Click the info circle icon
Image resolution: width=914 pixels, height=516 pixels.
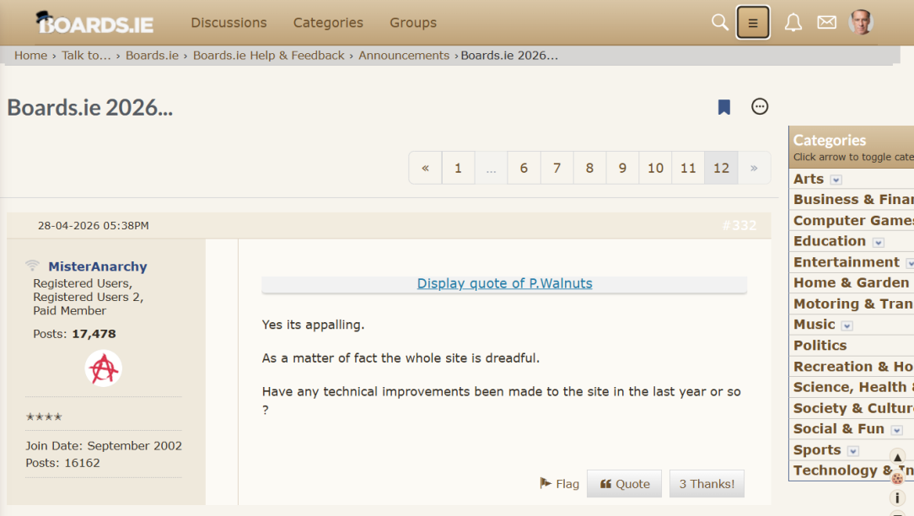click(898, 498)
